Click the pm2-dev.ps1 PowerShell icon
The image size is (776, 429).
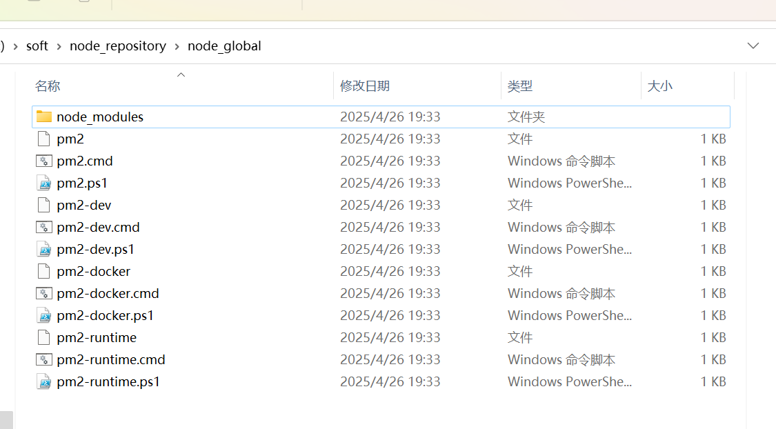tap(43, 250)
